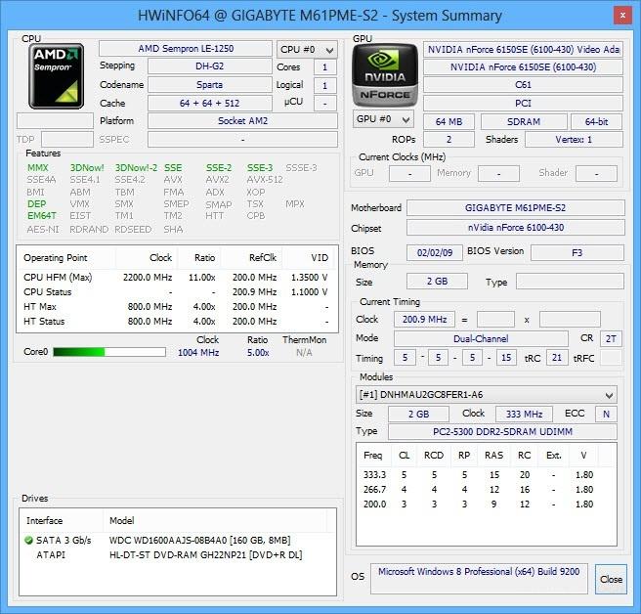
Task: Click the AMD Sempron LE-1250 name field
Action: (x=186, y=49)
